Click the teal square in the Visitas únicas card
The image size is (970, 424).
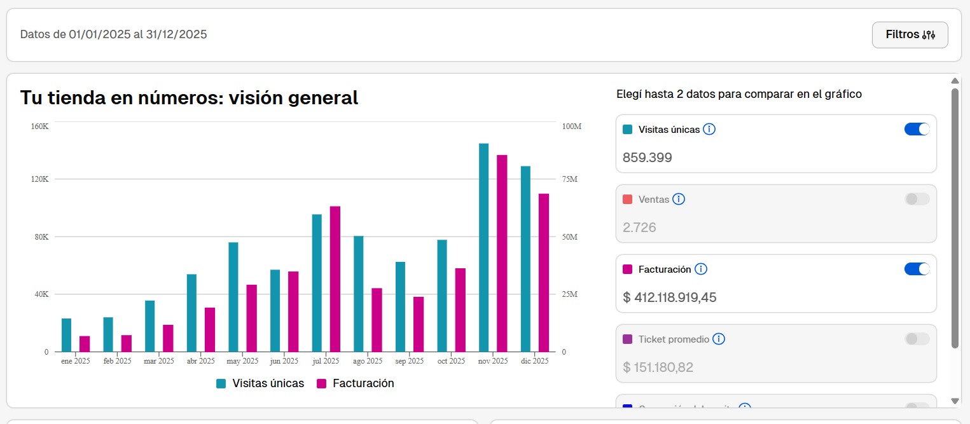click(628, 130)
